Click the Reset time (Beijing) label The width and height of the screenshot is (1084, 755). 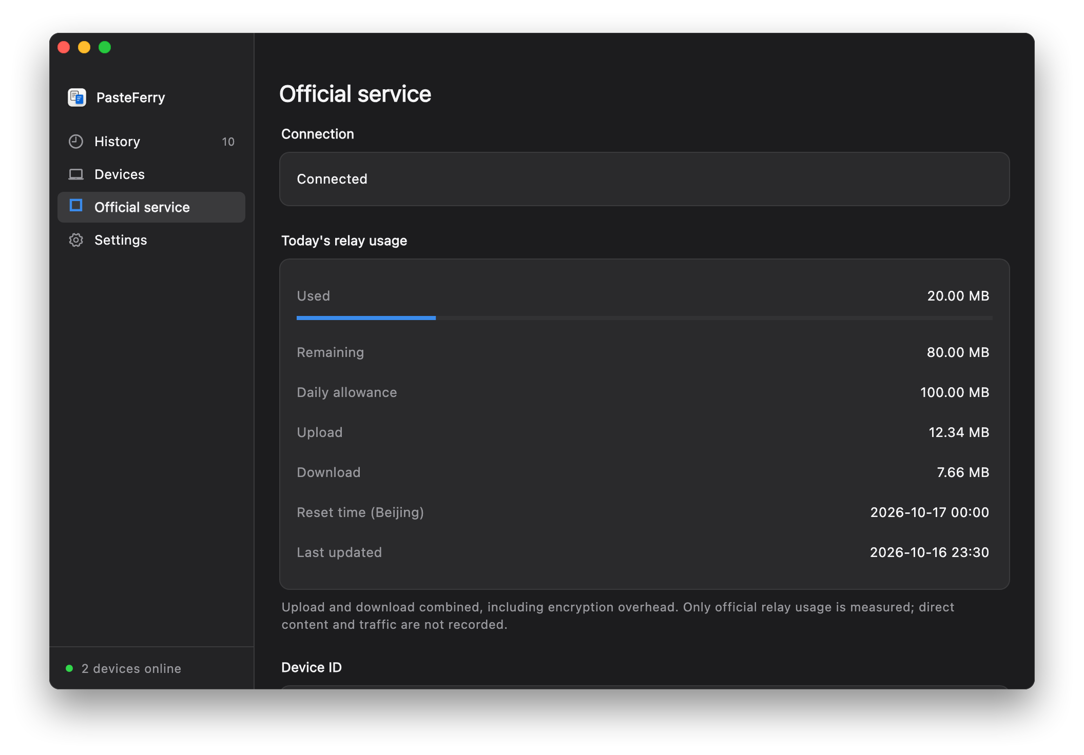click(360, 512)
